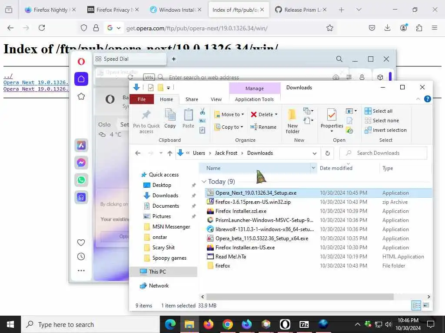Click the Cut scissors icon
The width and height of the screenshot is (445, 333).
203,111
